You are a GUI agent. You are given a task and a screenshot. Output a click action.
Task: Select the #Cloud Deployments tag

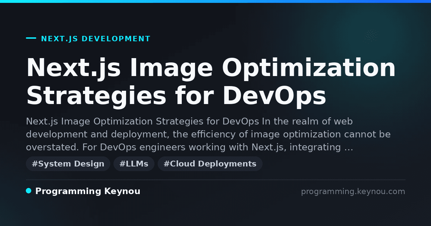click(x=210, y=164)
